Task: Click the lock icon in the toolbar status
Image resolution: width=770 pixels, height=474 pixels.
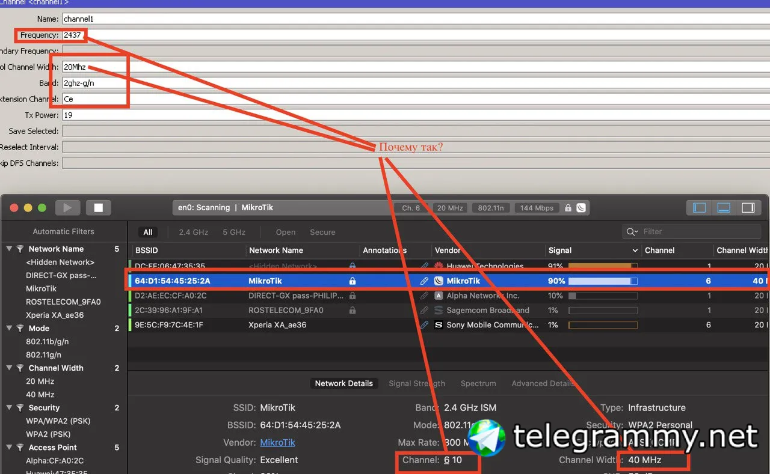Action: click(568, 208)
